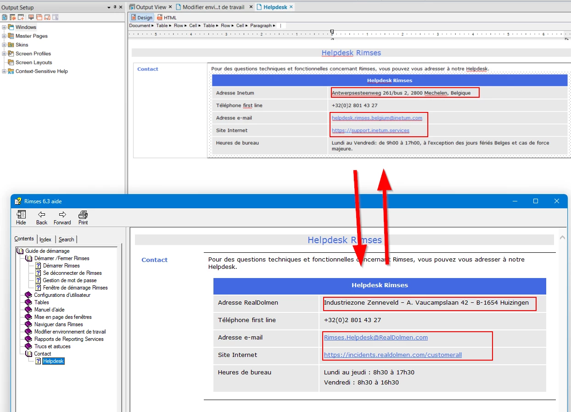Open the Index tab in help viewer
The width and height of the screenshot is (571, 412).
point(45,239)
